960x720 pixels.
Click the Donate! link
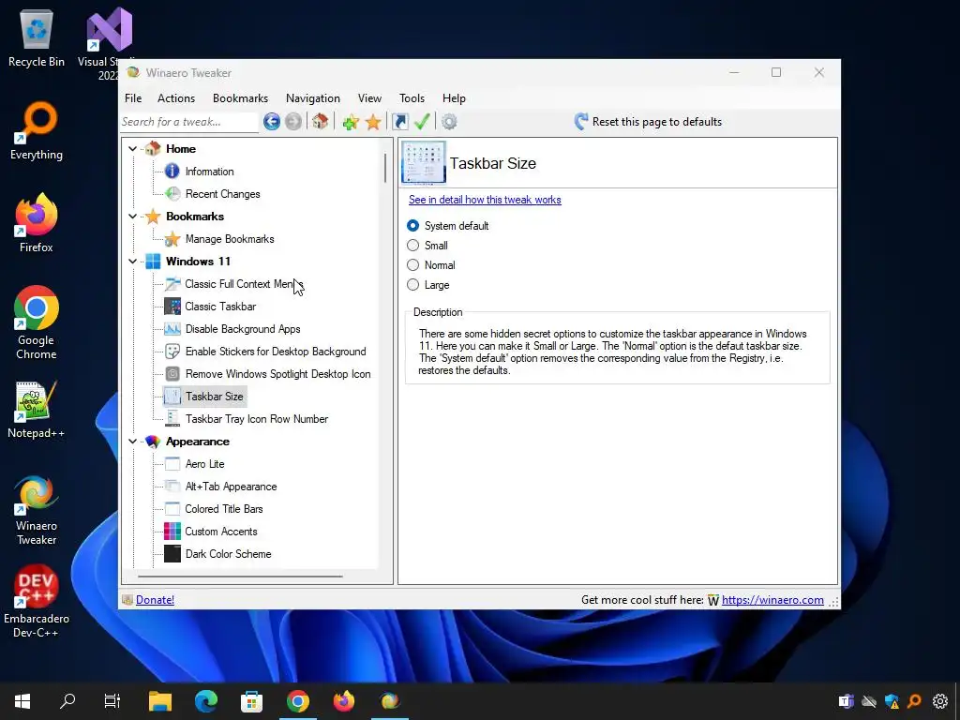155,600
